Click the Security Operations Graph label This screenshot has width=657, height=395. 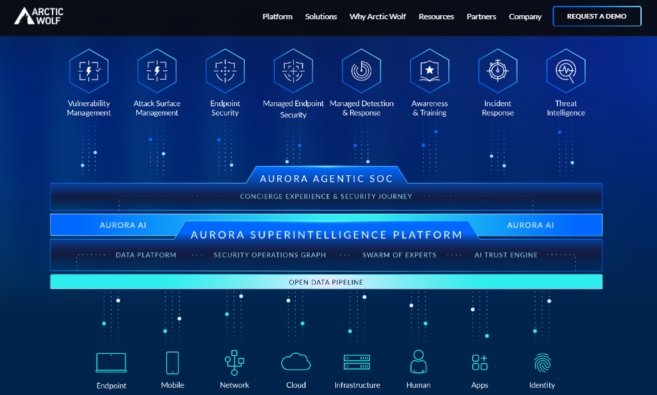click(x=269, y=255)
